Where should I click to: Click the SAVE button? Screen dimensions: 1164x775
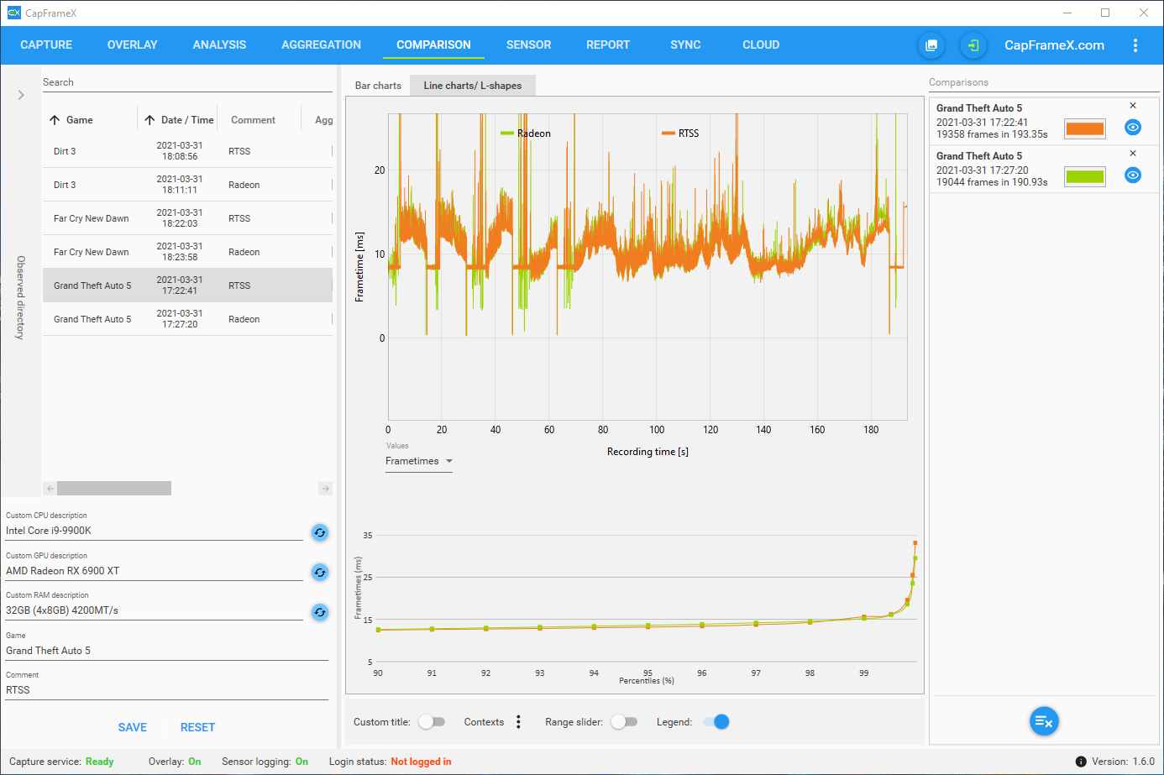[x=132, y=728]
